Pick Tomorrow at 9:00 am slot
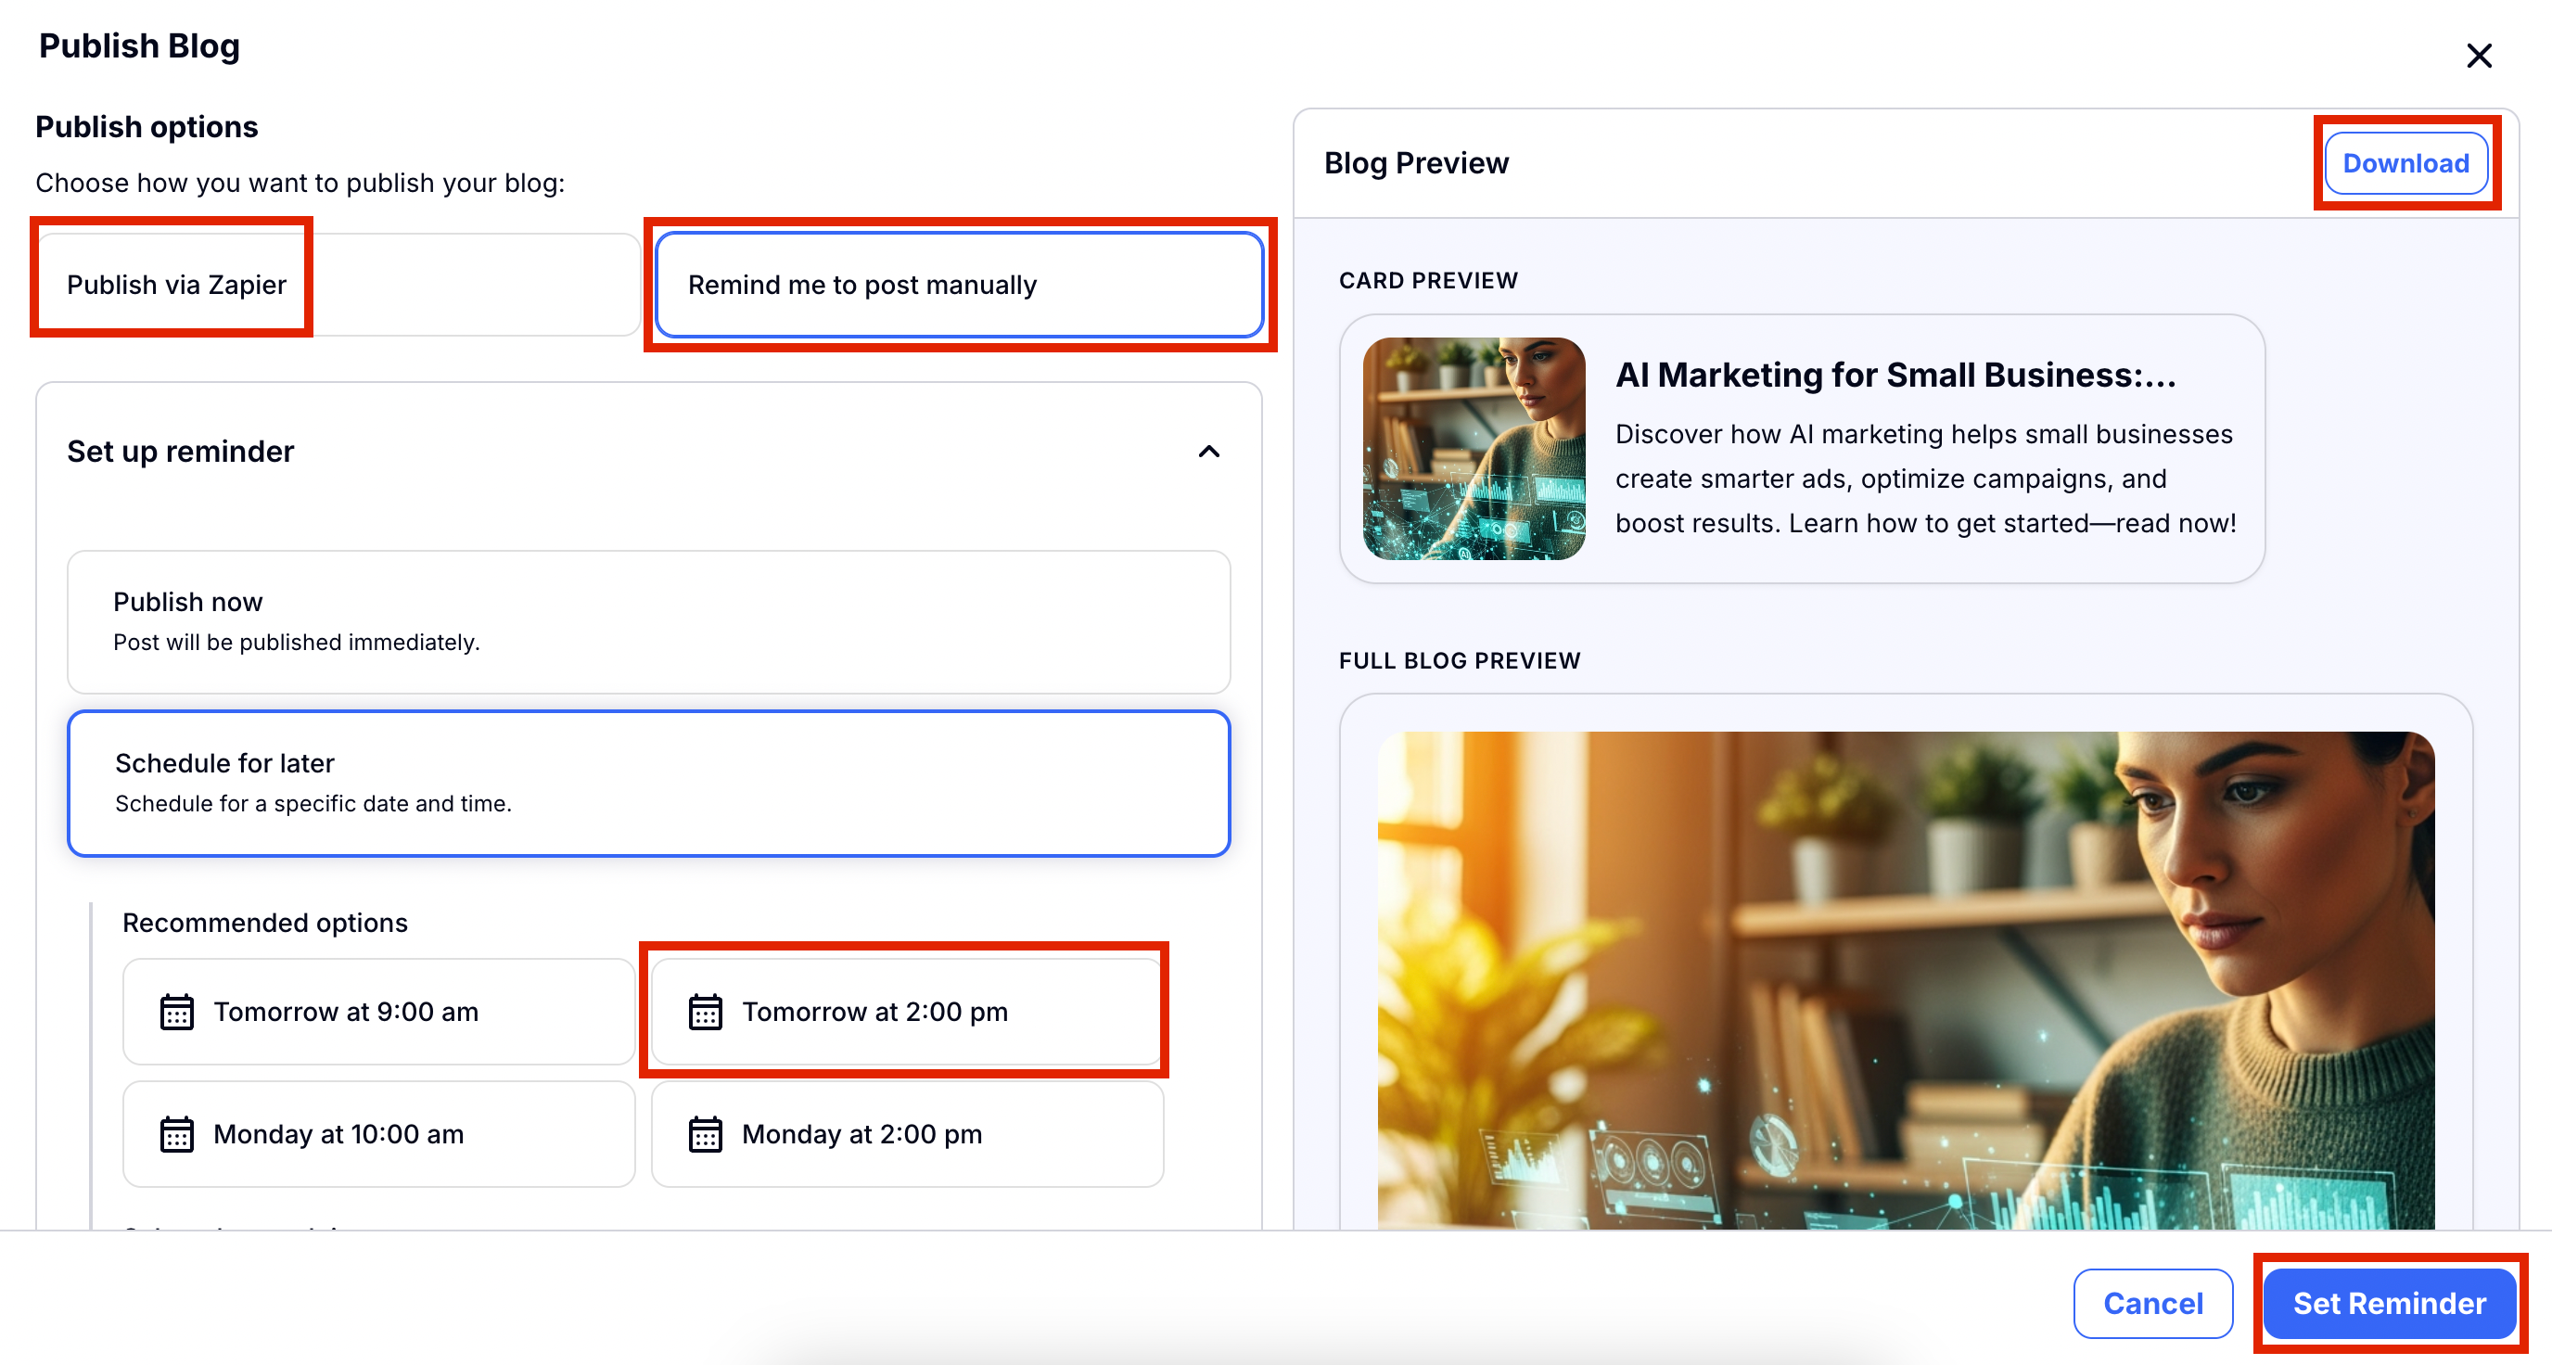This screenshot has width=2552, height=1365. click(x=378, y=1012)
